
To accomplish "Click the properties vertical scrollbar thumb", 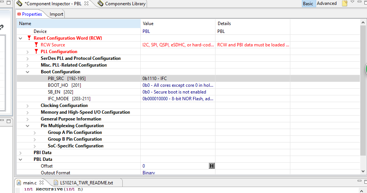I will click(363, 91).
